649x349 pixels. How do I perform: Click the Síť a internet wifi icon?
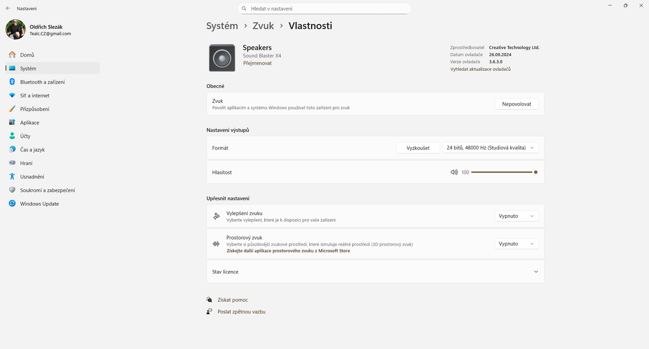click(x=12, y=95)
